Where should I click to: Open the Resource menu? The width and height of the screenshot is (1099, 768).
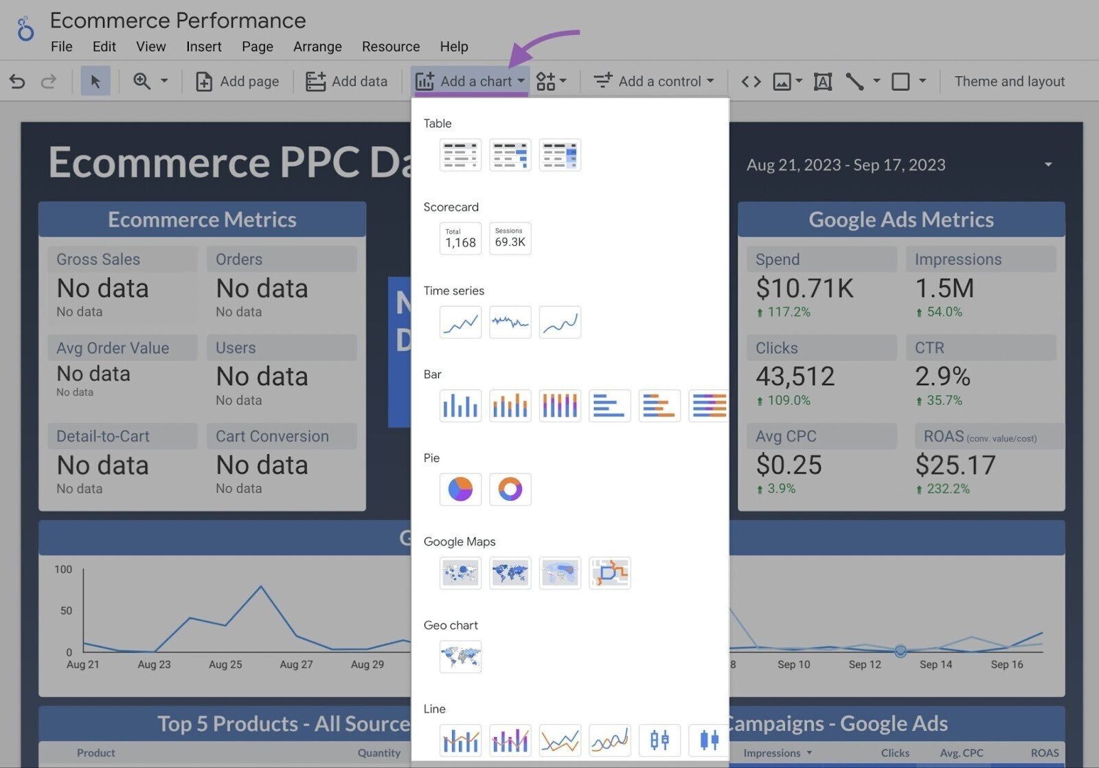point(390,47)
